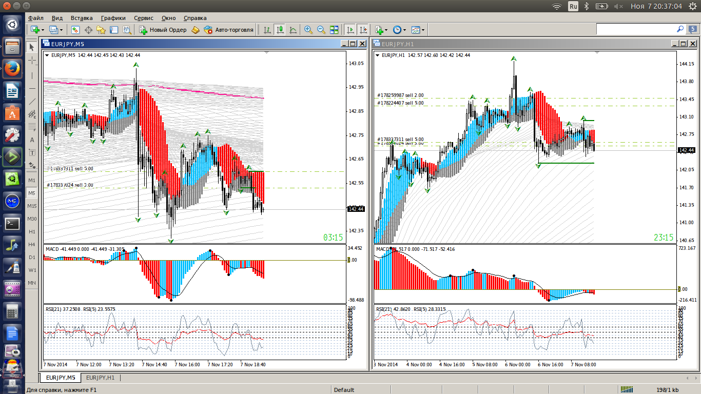Screen dimensions: 701x394
Task: Toggle the Terminal panel
Action: tap(114, 30)
